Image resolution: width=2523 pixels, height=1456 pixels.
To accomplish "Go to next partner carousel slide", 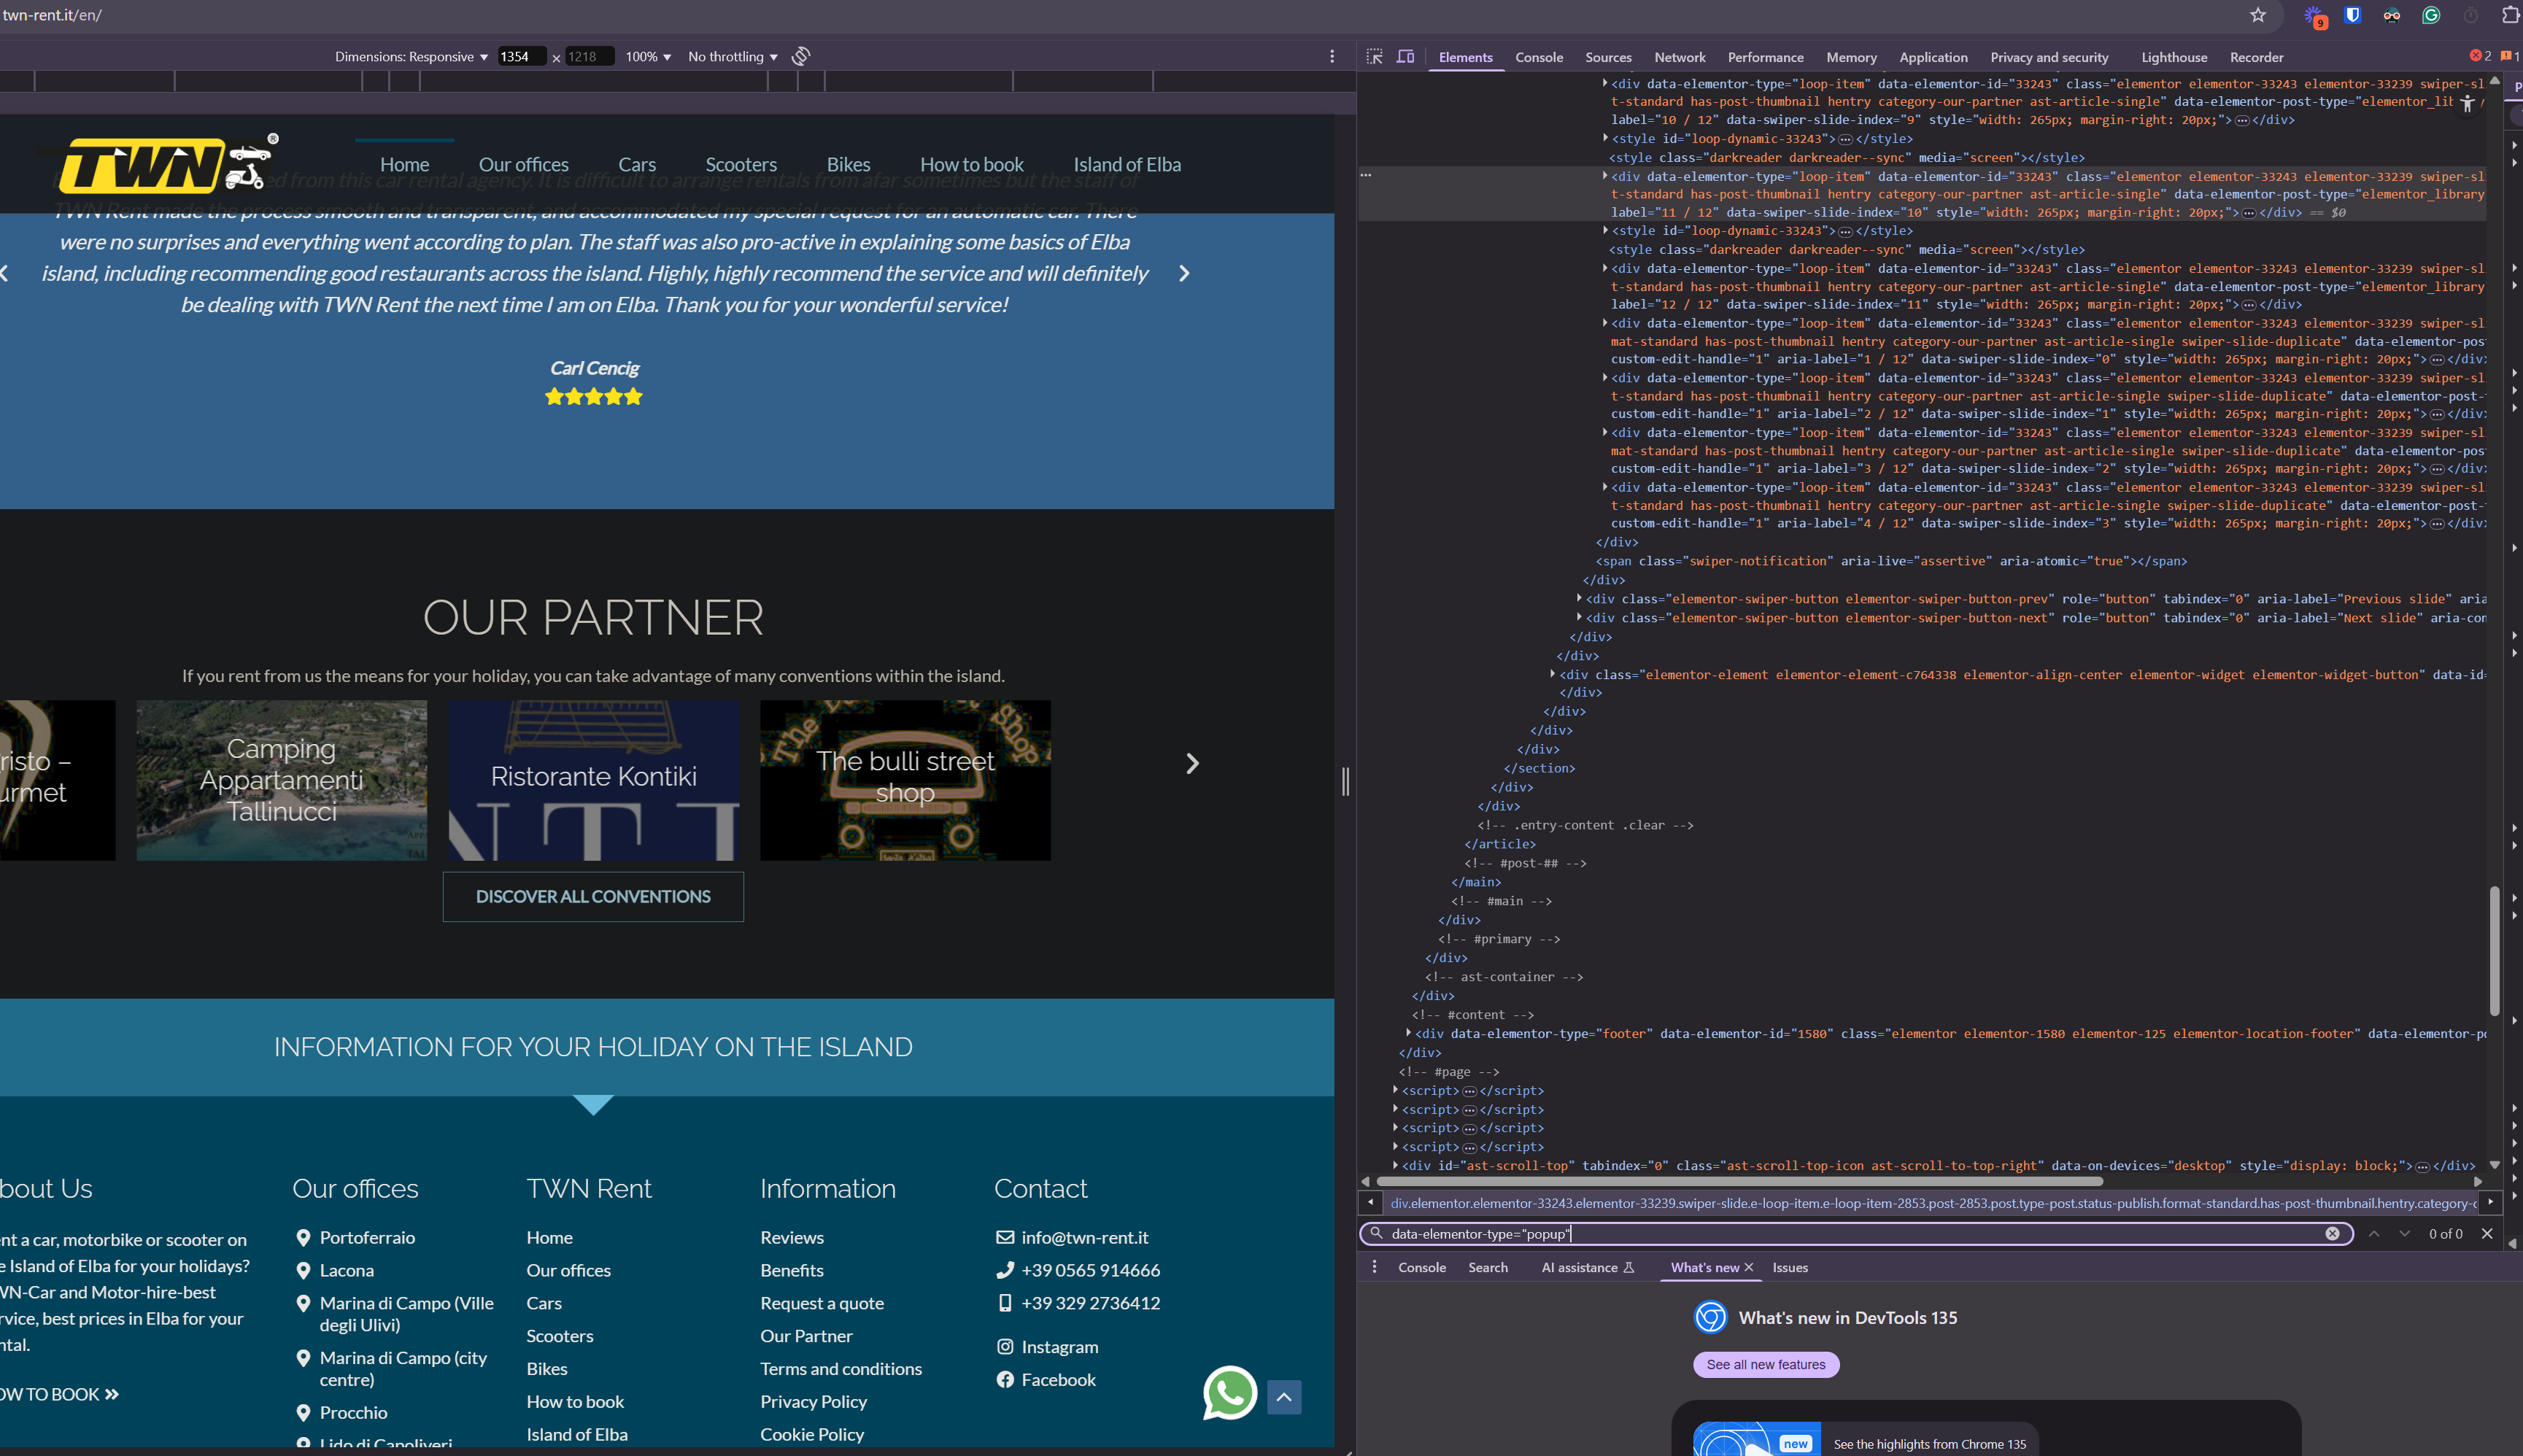I will coord(1192,764).
